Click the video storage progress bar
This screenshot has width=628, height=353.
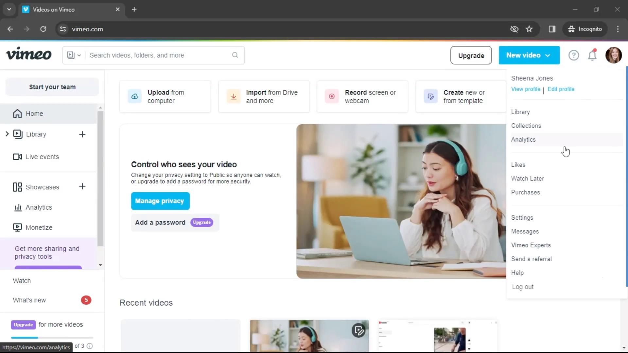(x=52, y=338)
